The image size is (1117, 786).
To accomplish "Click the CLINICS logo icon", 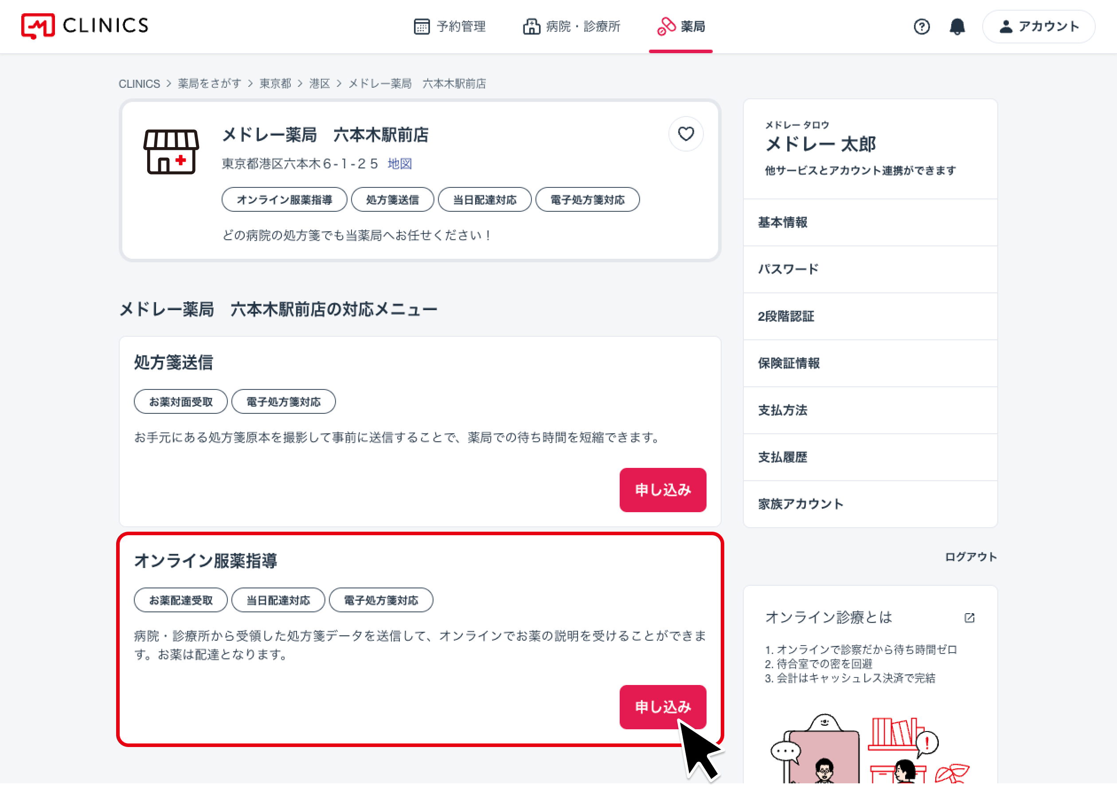I will [38, 26].
